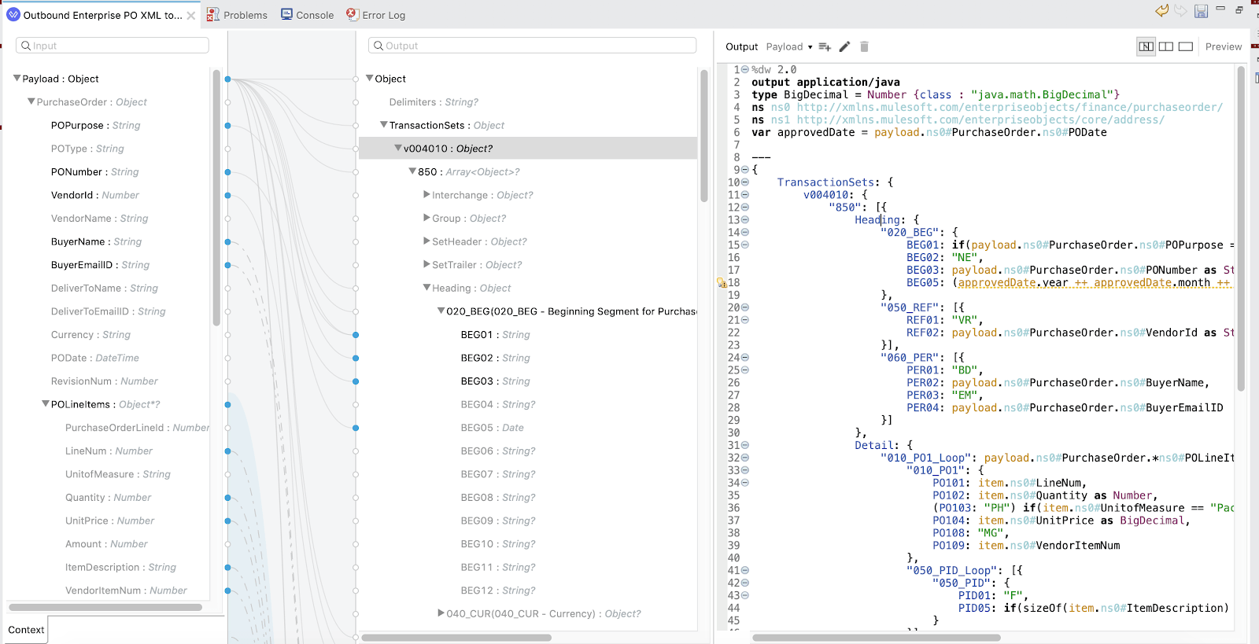Viewport: 1259px width, 644px height.
Task: Click the magnifier icon in the Input search box
Action: [26, 46]
